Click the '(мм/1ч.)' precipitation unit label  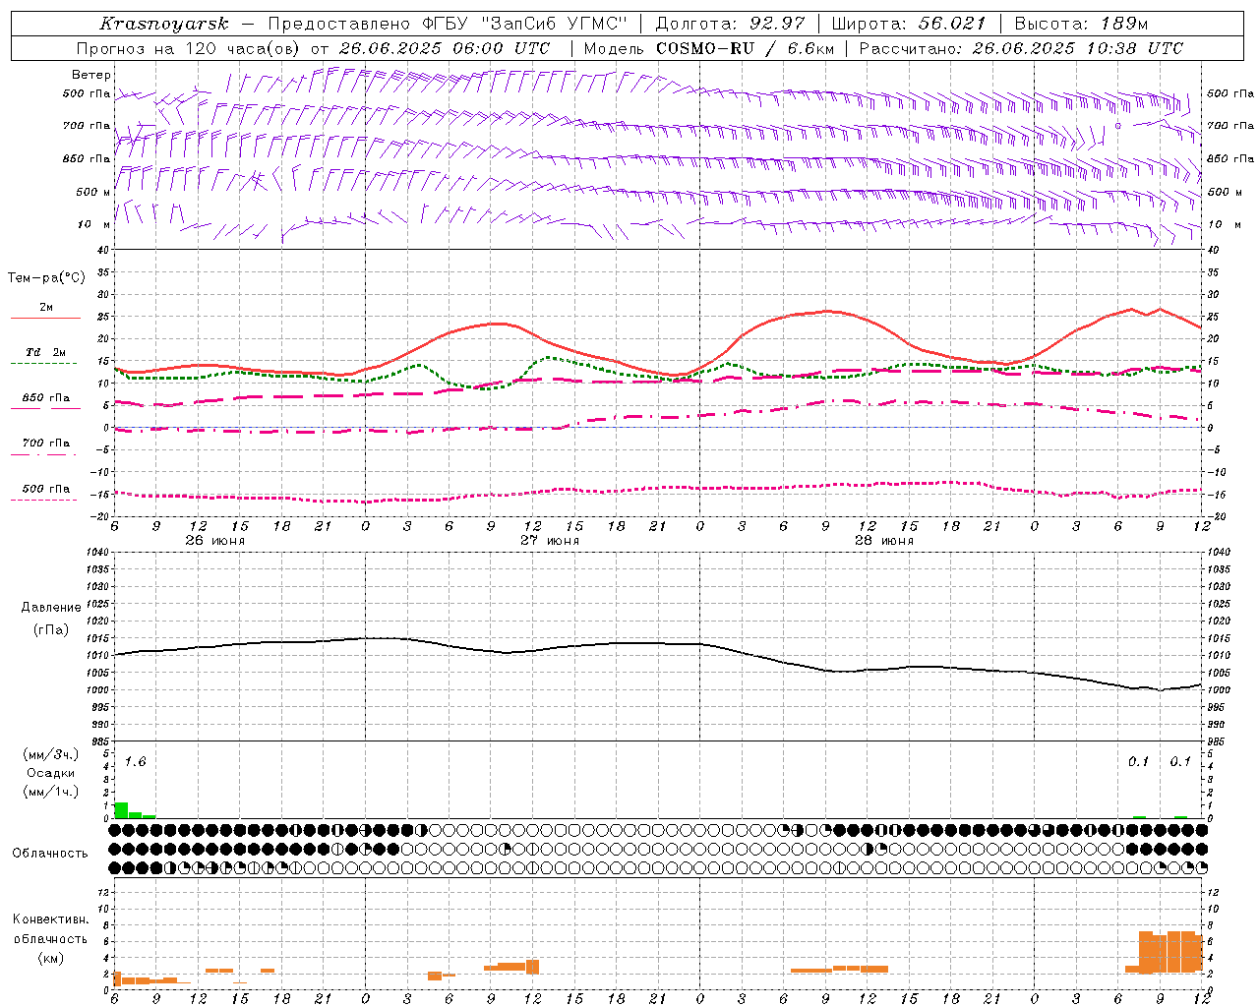(x=50, y=792)
